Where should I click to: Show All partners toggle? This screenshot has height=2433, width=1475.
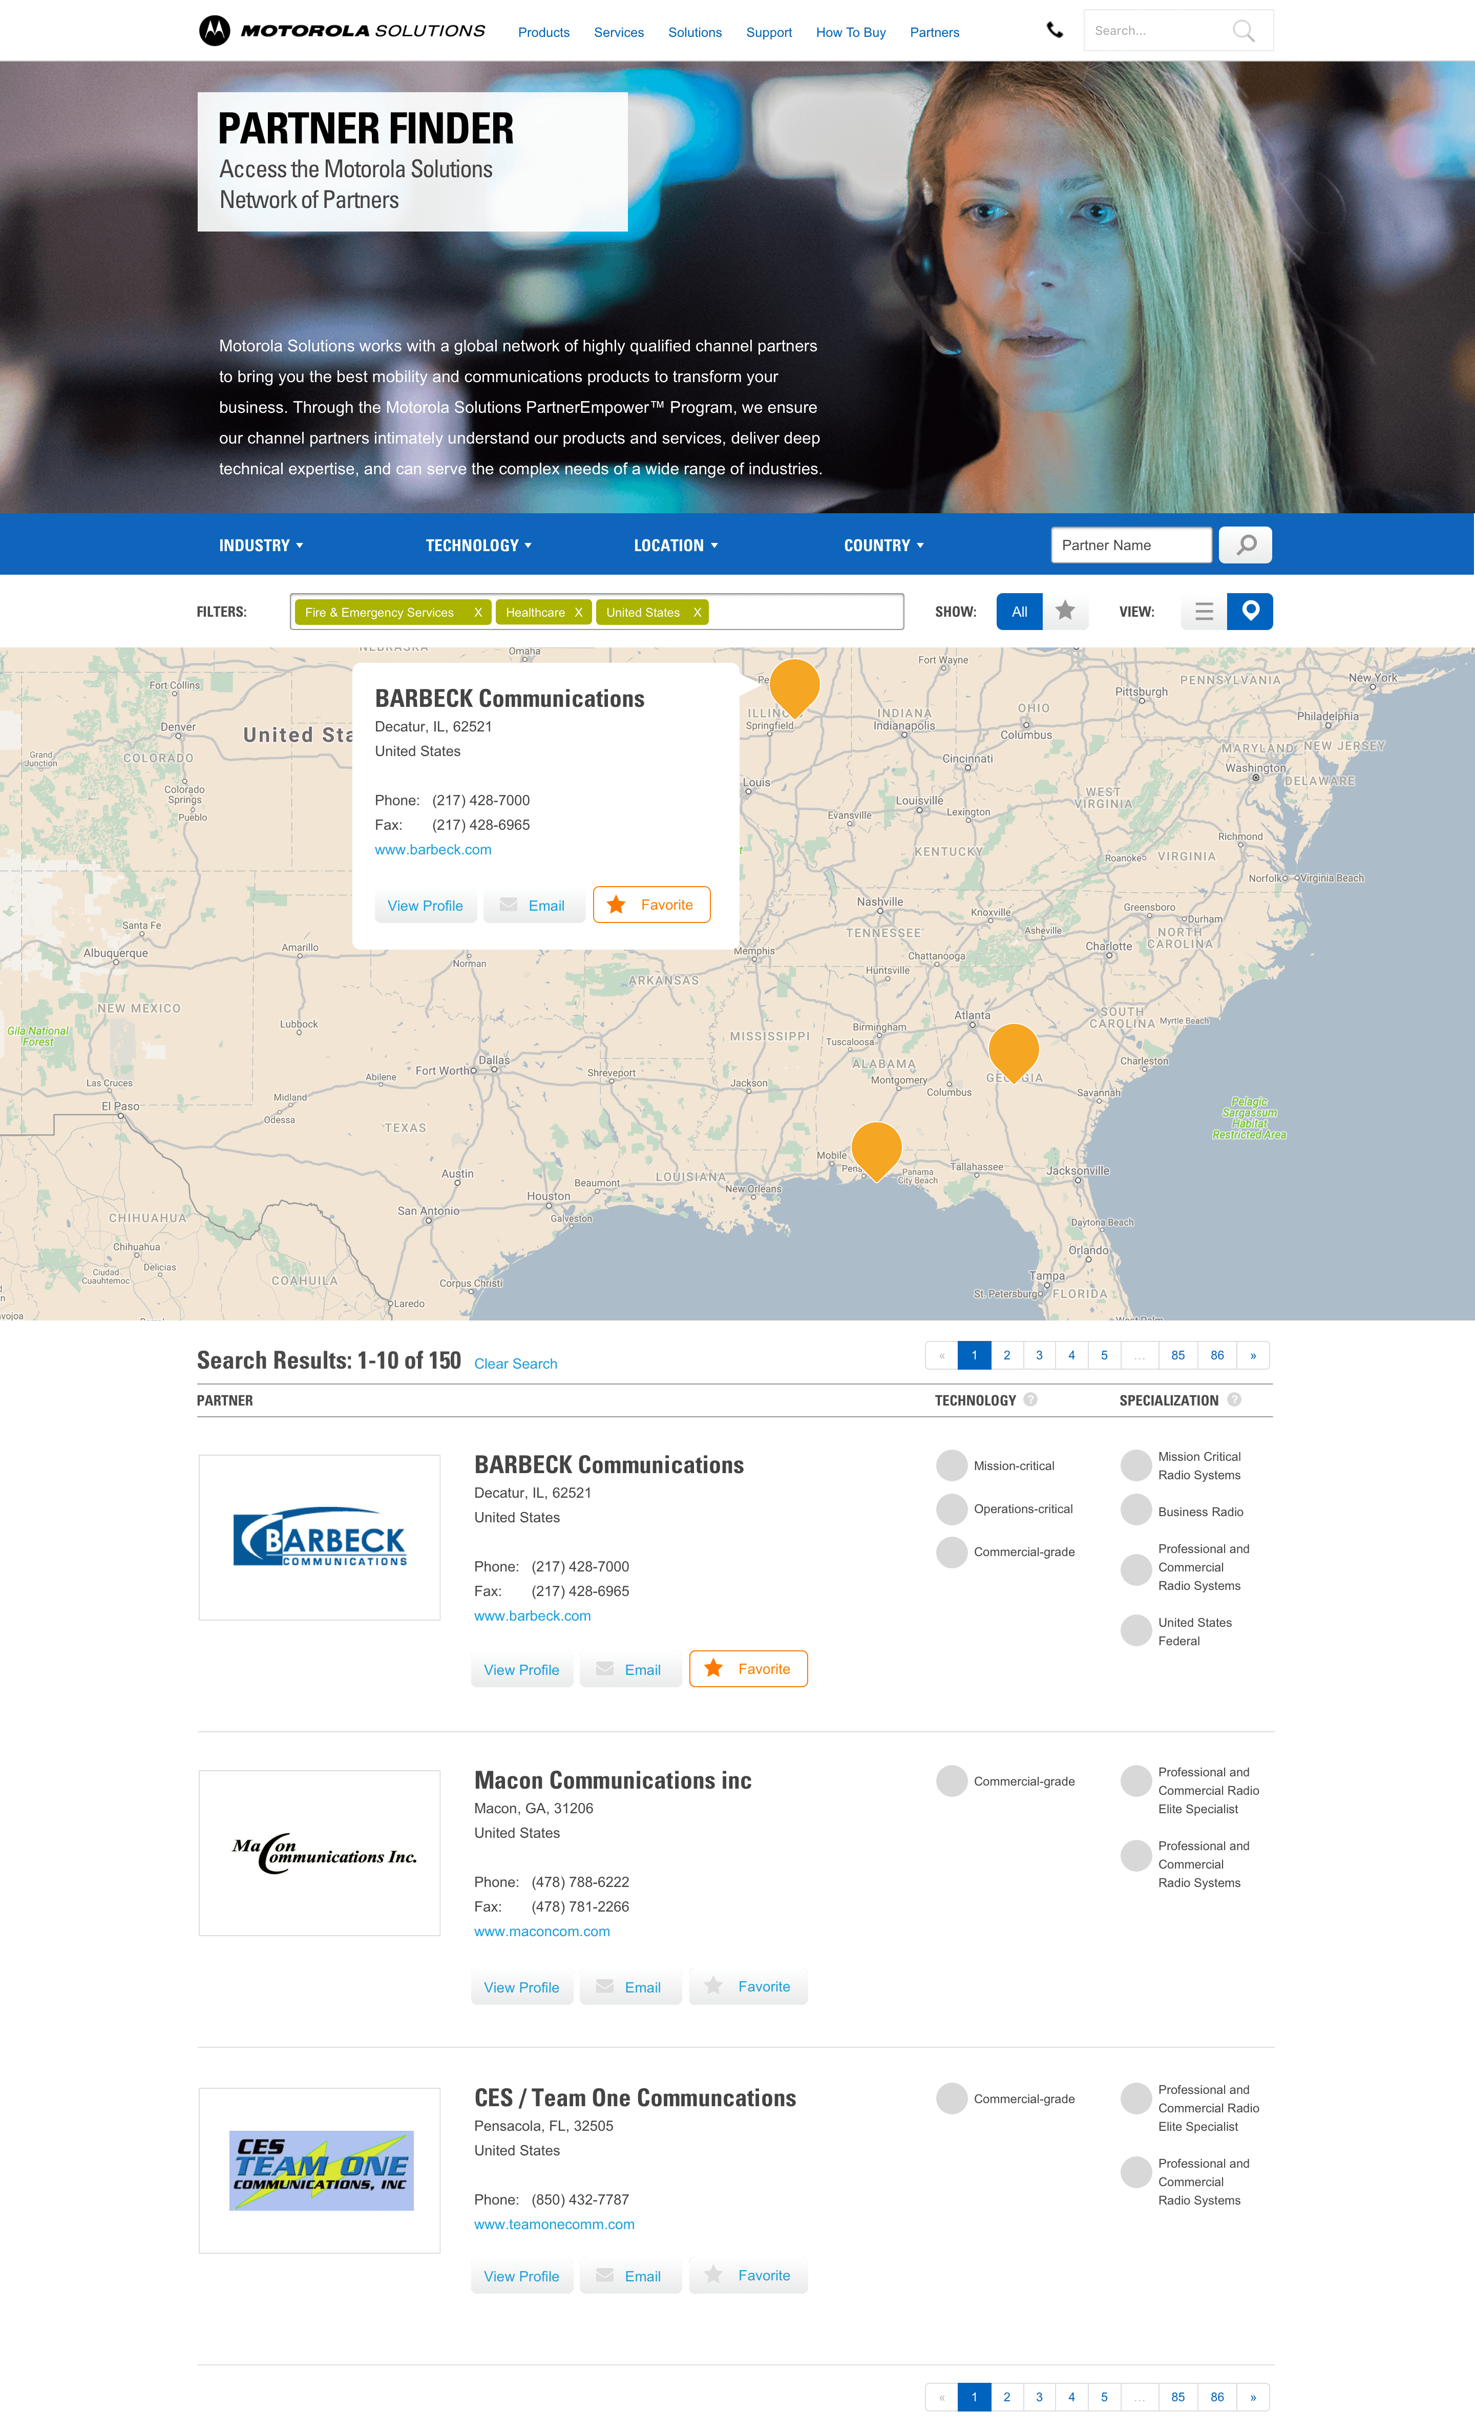point(1019,611)
